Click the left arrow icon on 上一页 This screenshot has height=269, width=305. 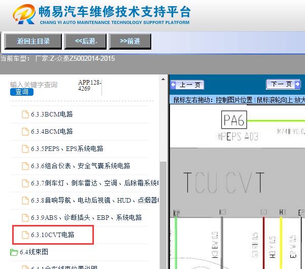click(x=173, y=85)
